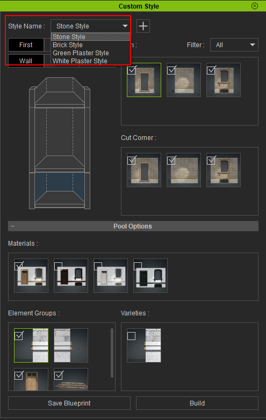
Task: Uncheck the window thumbnail in top pool
Action: (x=211, y=70)
